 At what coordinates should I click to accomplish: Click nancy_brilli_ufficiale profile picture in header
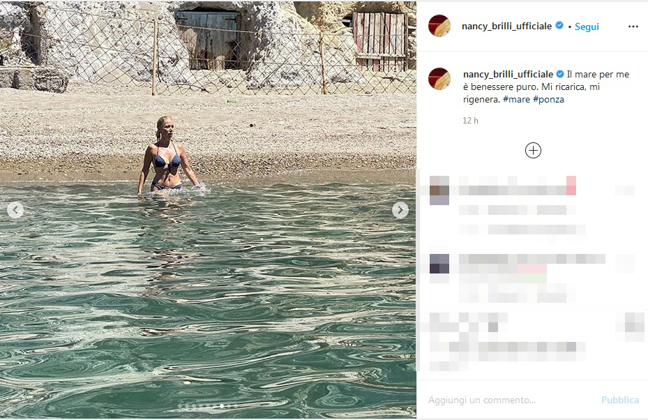tap(439, 26)
